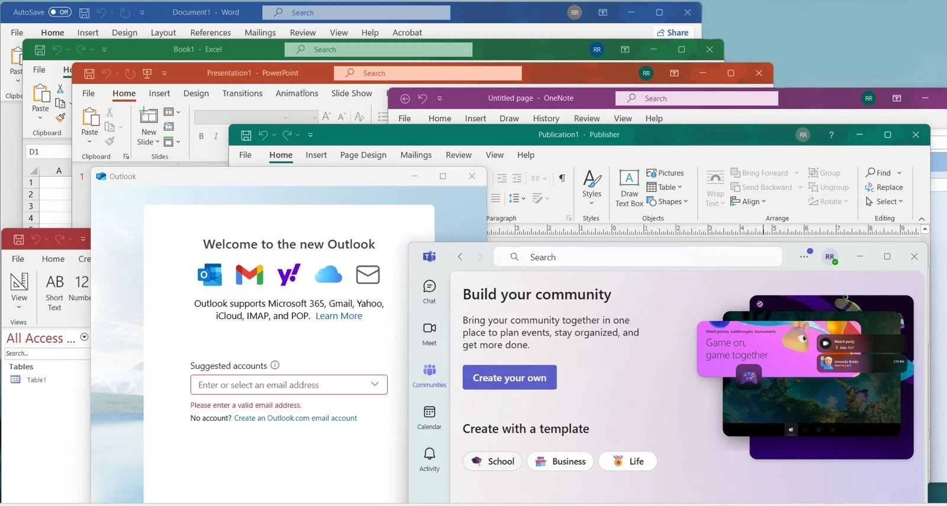The image size is (947, 506).
Task: Select the School template chip in Teams
Action: (492, 461)
